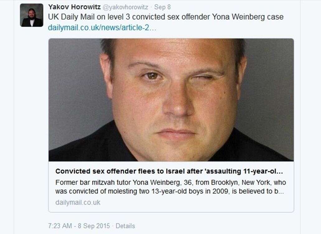Open the tweet Details link
Viewport: 321px width, 234px height.
(125, 226)
